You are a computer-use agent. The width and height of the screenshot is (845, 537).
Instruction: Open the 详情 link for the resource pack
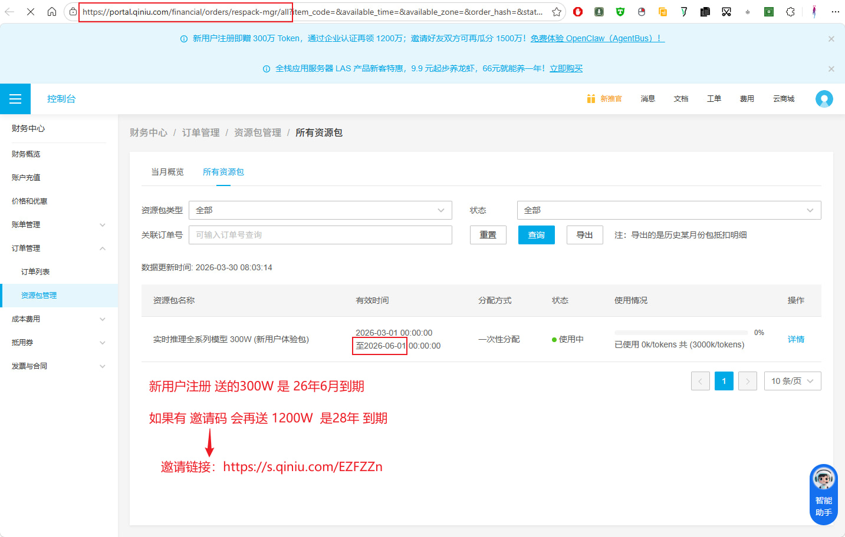click(x=795, y=339)
